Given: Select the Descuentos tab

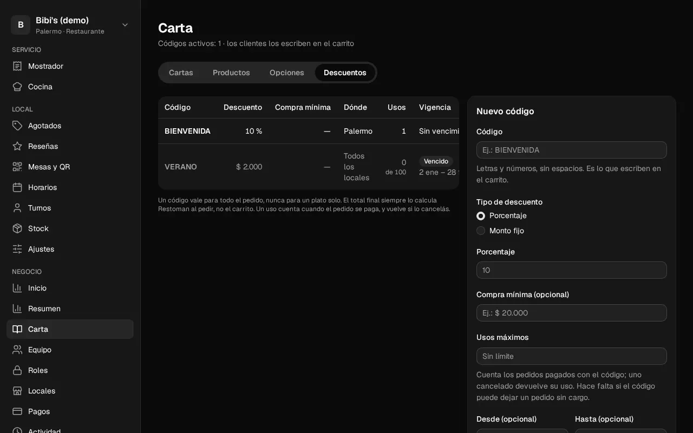Looking at the screenshot, I should [x=345, y=73].
